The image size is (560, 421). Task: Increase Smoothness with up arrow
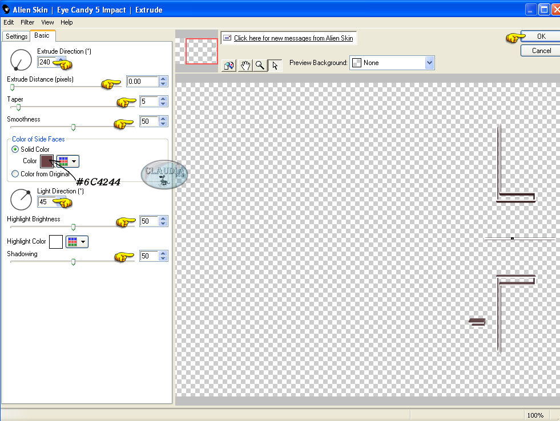163,119
